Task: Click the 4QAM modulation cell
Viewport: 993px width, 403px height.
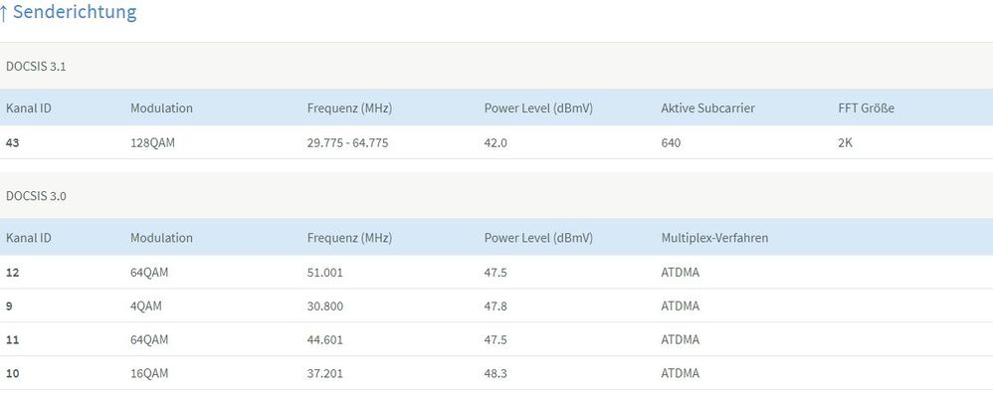Action: coord(145,305)
